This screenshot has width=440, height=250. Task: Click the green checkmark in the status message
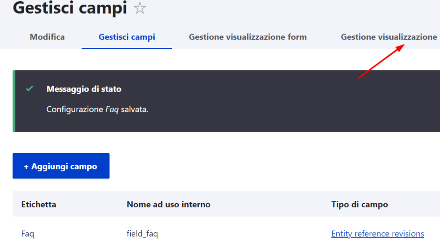(29, 89)
